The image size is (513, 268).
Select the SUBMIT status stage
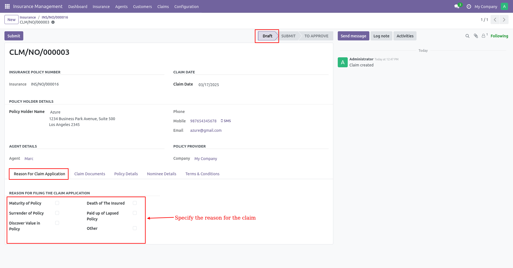[288, 36]
